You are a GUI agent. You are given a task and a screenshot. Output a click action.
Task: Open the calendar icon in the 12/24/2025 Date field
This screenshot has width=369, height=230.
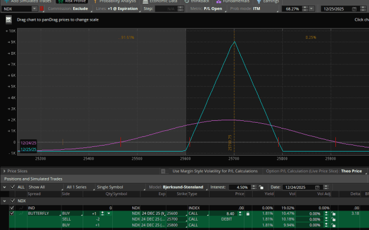pyautogui.click(x=317, y=187)
